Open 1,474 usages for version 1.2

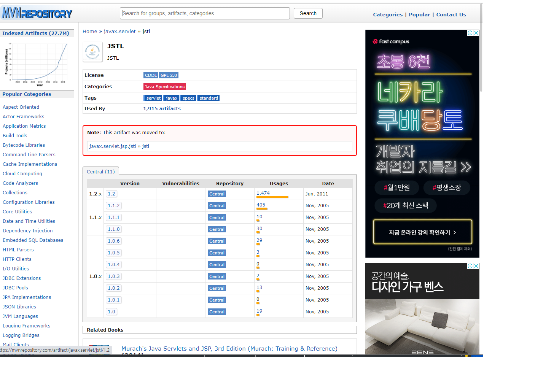(263, 193)
